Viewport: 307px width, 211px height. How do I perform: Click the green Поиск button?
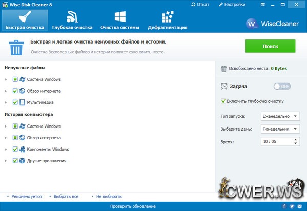tap(271, 46)
